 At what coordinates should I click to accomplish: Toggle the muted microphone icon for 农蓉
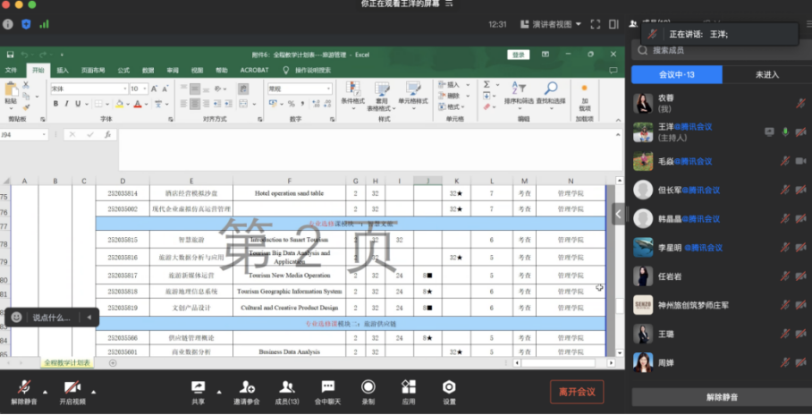800,103
